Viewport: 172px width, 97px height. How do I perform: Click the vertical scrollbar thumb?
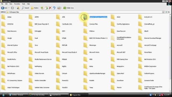click(170, 47)
